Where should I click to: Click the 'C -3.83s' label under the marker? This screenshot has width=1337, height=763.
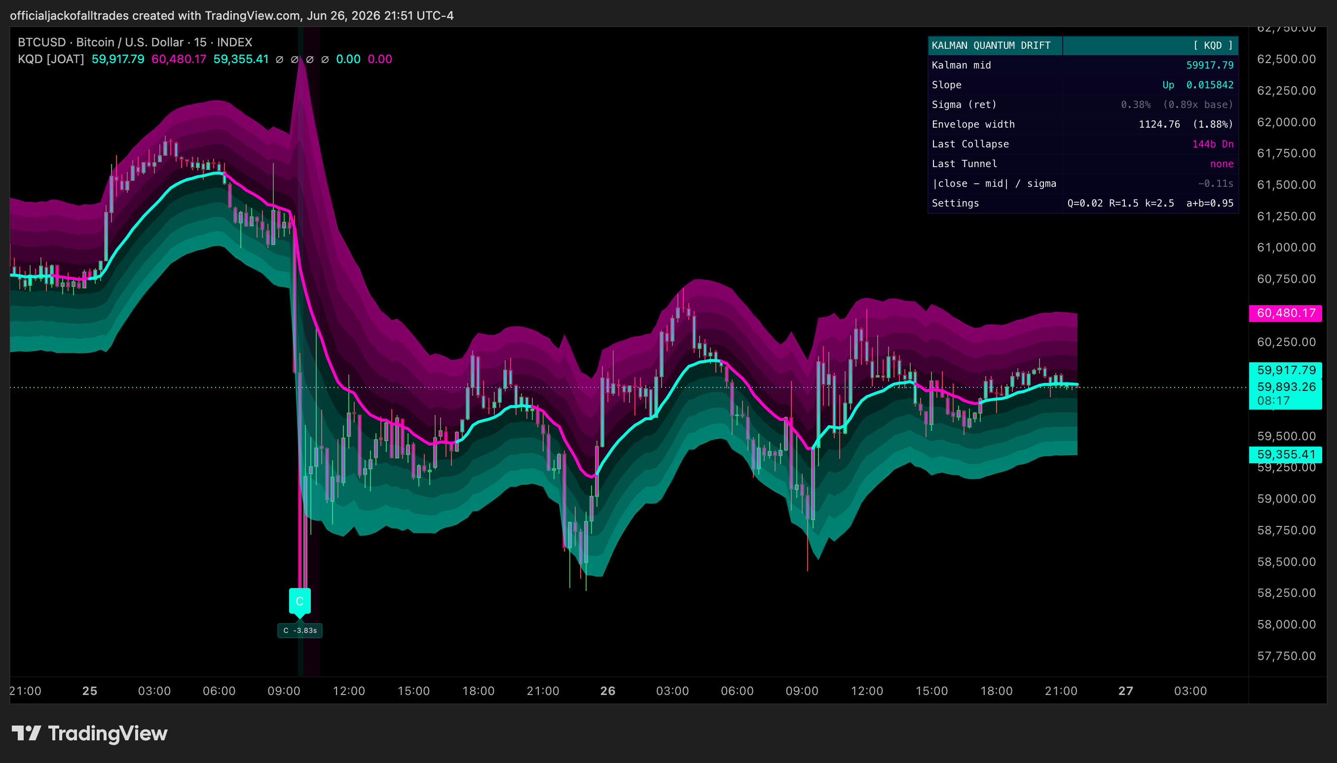[x=299, y=630]
